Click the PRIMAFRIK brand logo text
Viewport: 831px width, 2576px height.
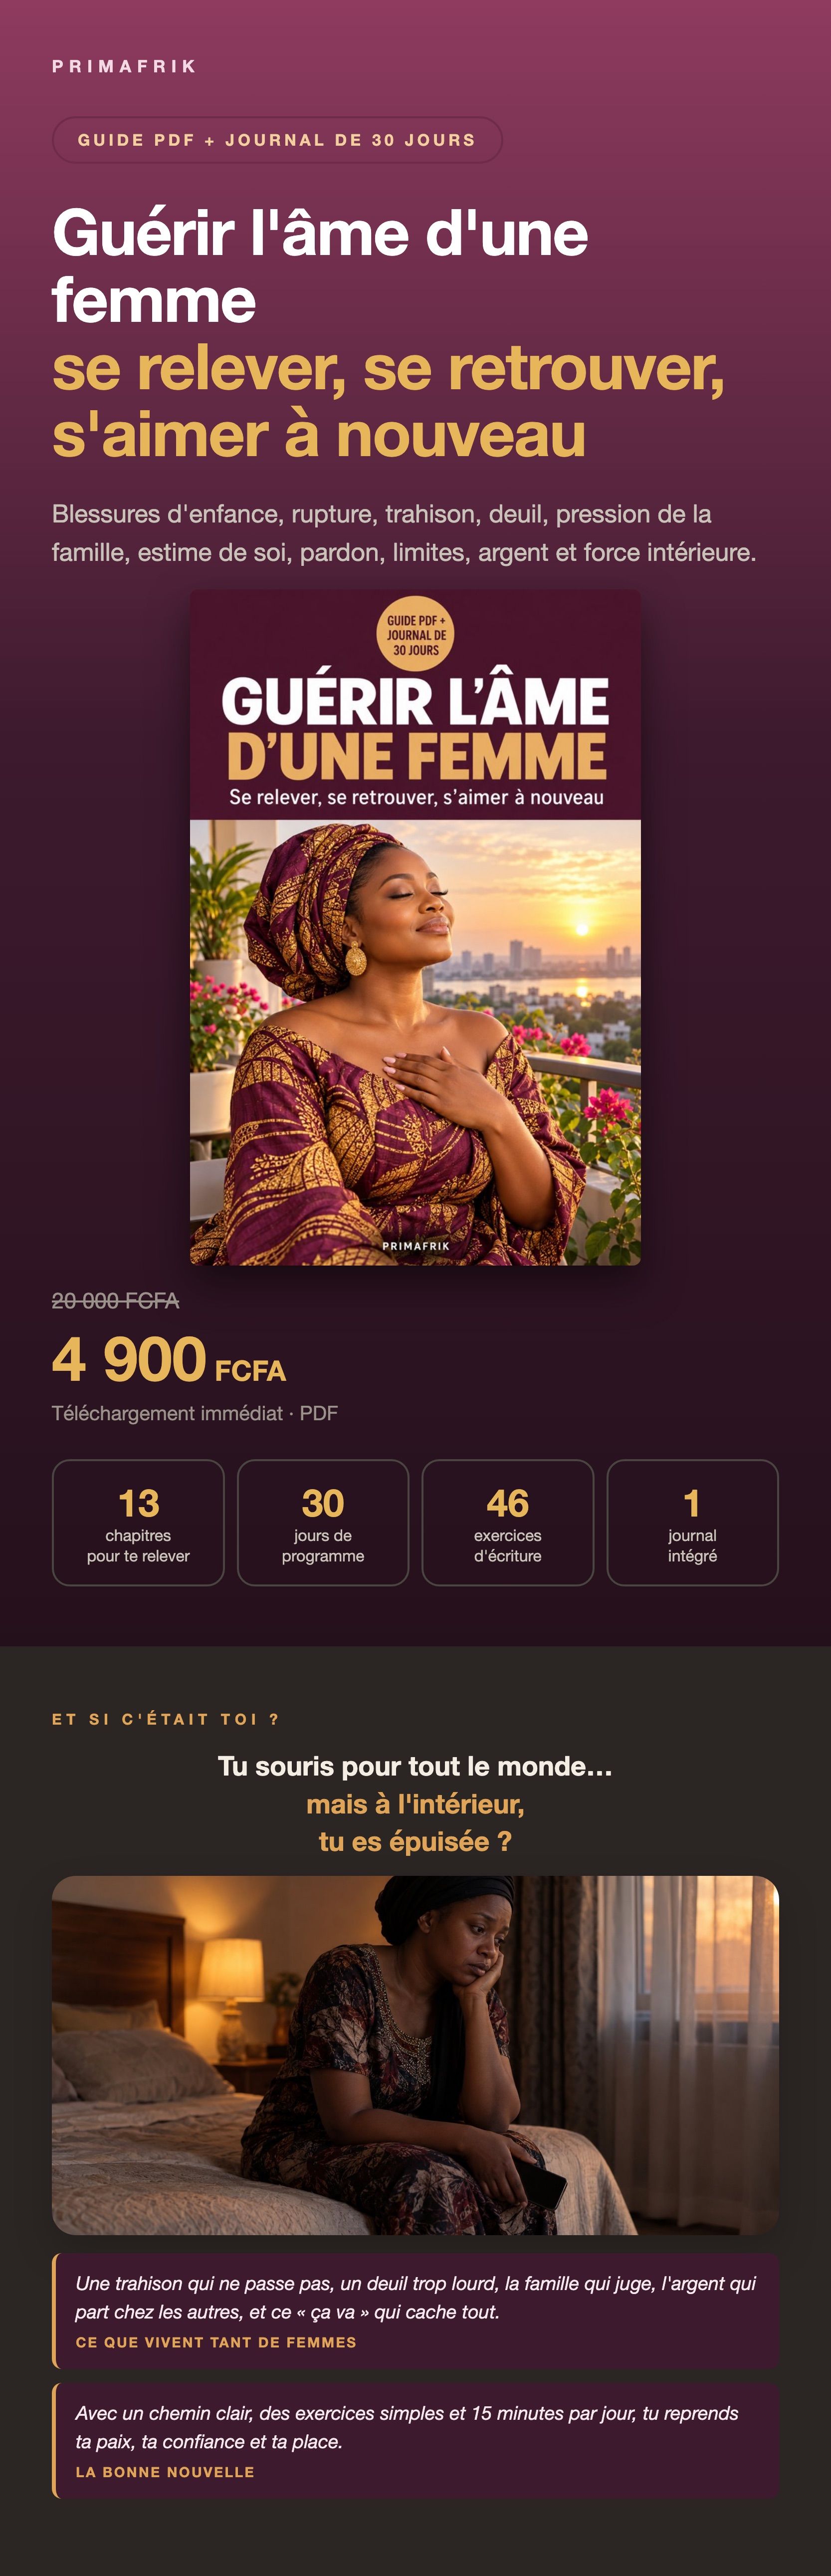tap(124, 66)
